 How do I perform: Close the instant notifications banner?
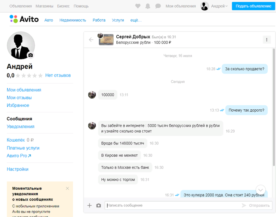pos(67,189)
